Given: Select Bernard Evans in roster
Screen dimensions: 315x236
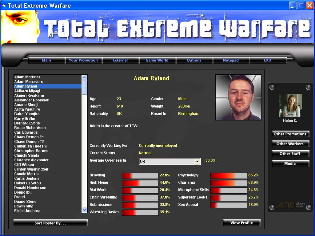Looking at the screenshot, I should click(x=48, y=123).
